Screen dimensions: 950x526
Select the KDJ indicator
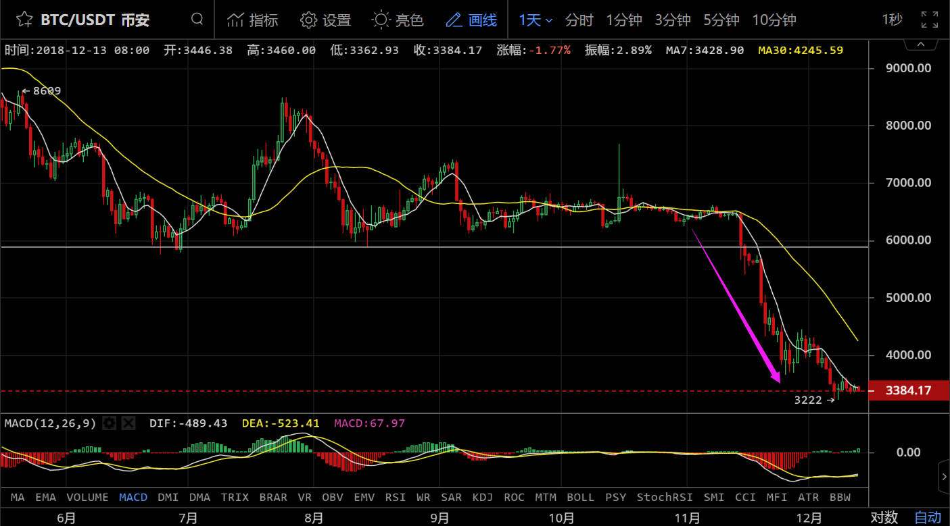(482, 498)
